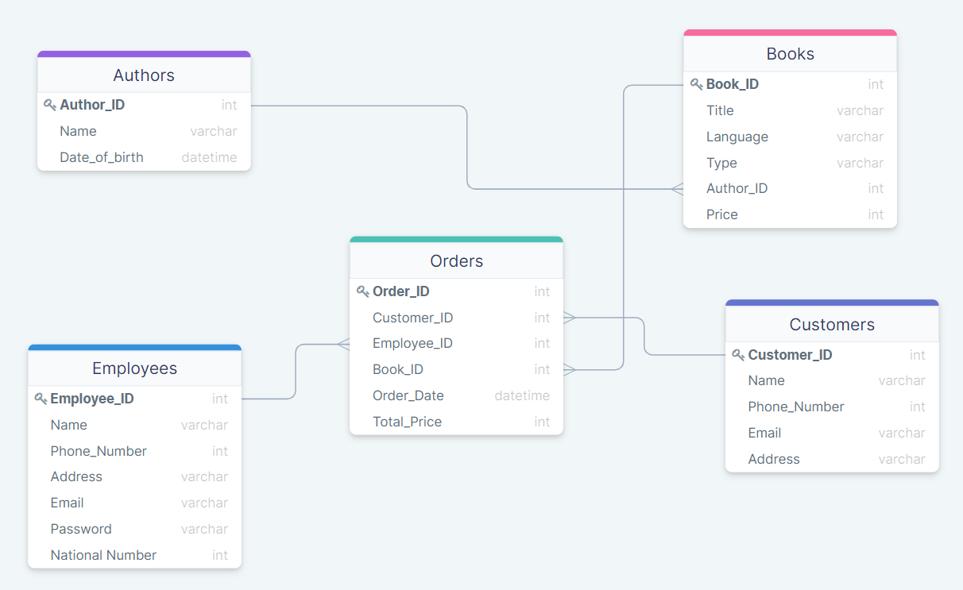Select the Customers table header
This screenshot has height=590, width=963.
click(x=832, y=324)
